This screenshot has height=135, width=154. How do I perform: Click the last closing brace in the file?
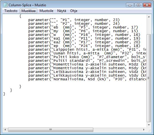(4, 94)
